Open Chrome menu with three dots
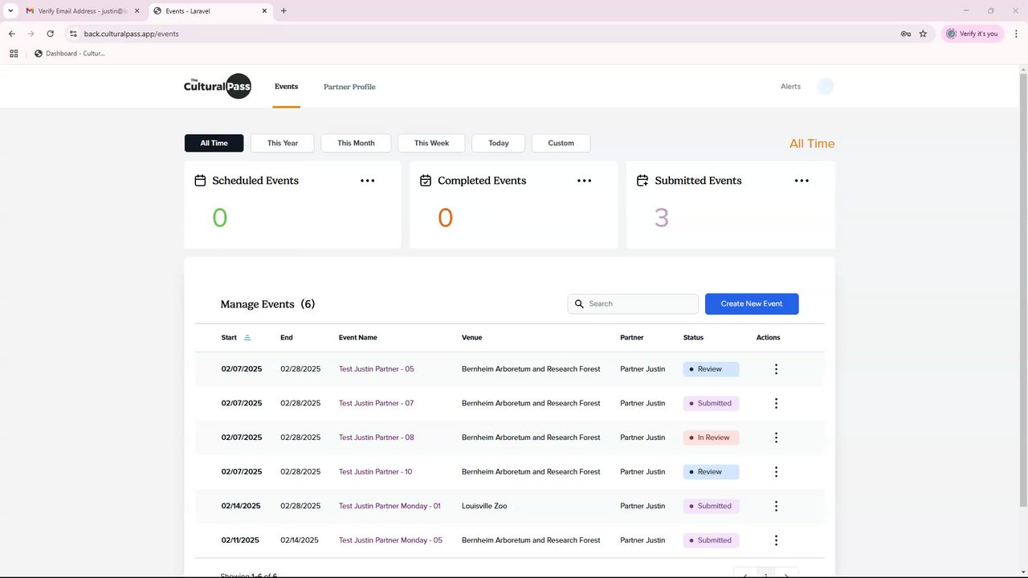 tap(1016, 34)
